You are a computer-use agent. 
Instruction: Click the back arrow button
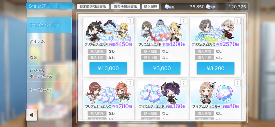pos(32,115)
